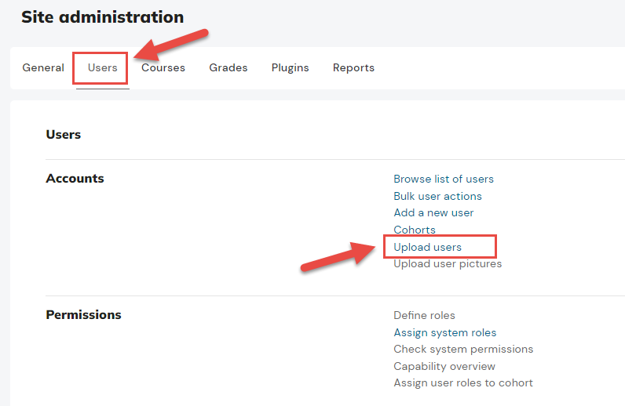Open Upload user pictures
This screenshot has height=406, width=625.
(x=448, y=264)
